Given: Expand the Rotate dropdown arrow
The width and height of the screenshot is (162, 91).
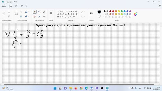Looking at the screenshot, I should (28, 12).
